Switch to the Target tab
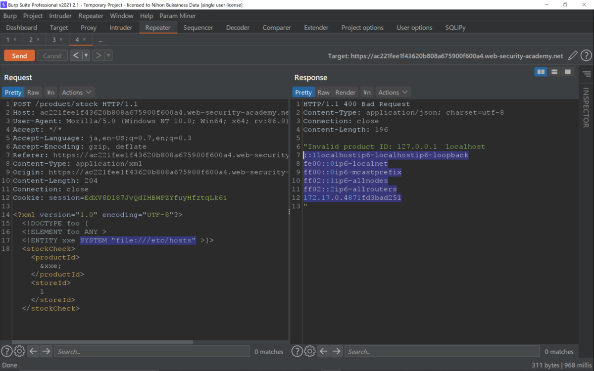This screenshot has height=371, width=594. (x=59, y=28)
